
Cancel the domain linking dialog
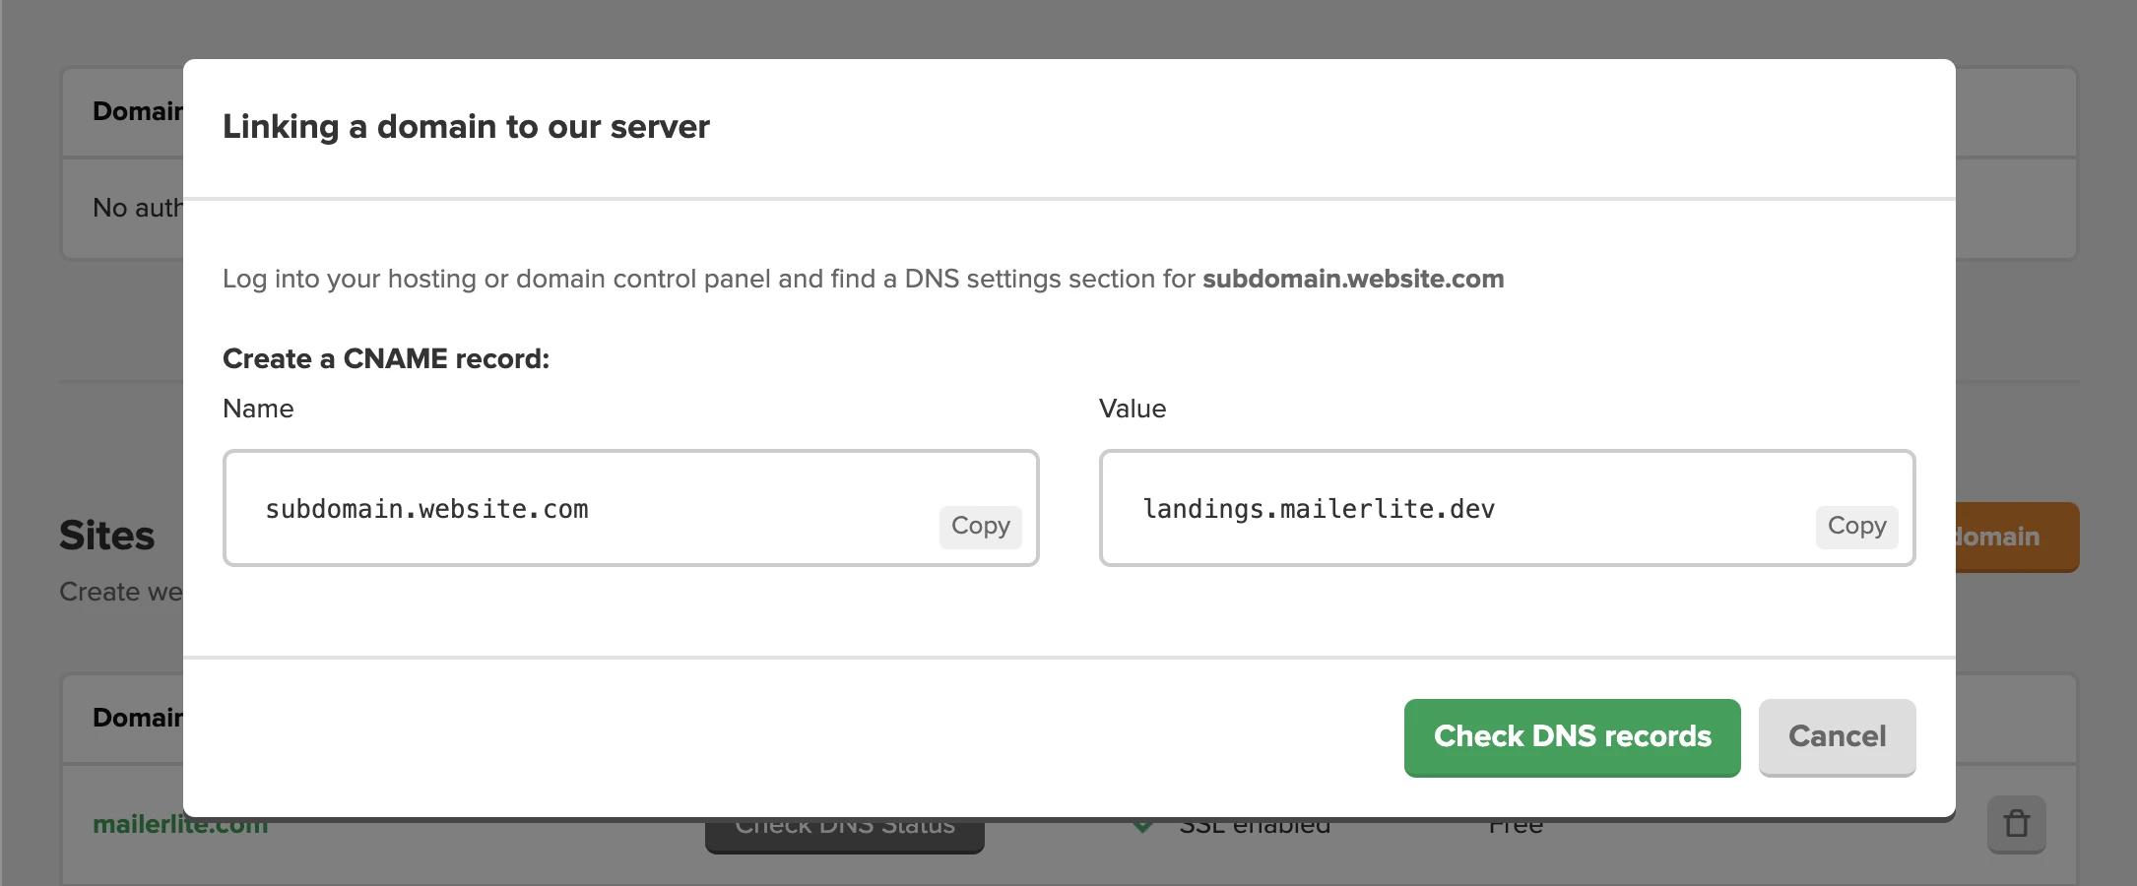(x=1837, y=737)
